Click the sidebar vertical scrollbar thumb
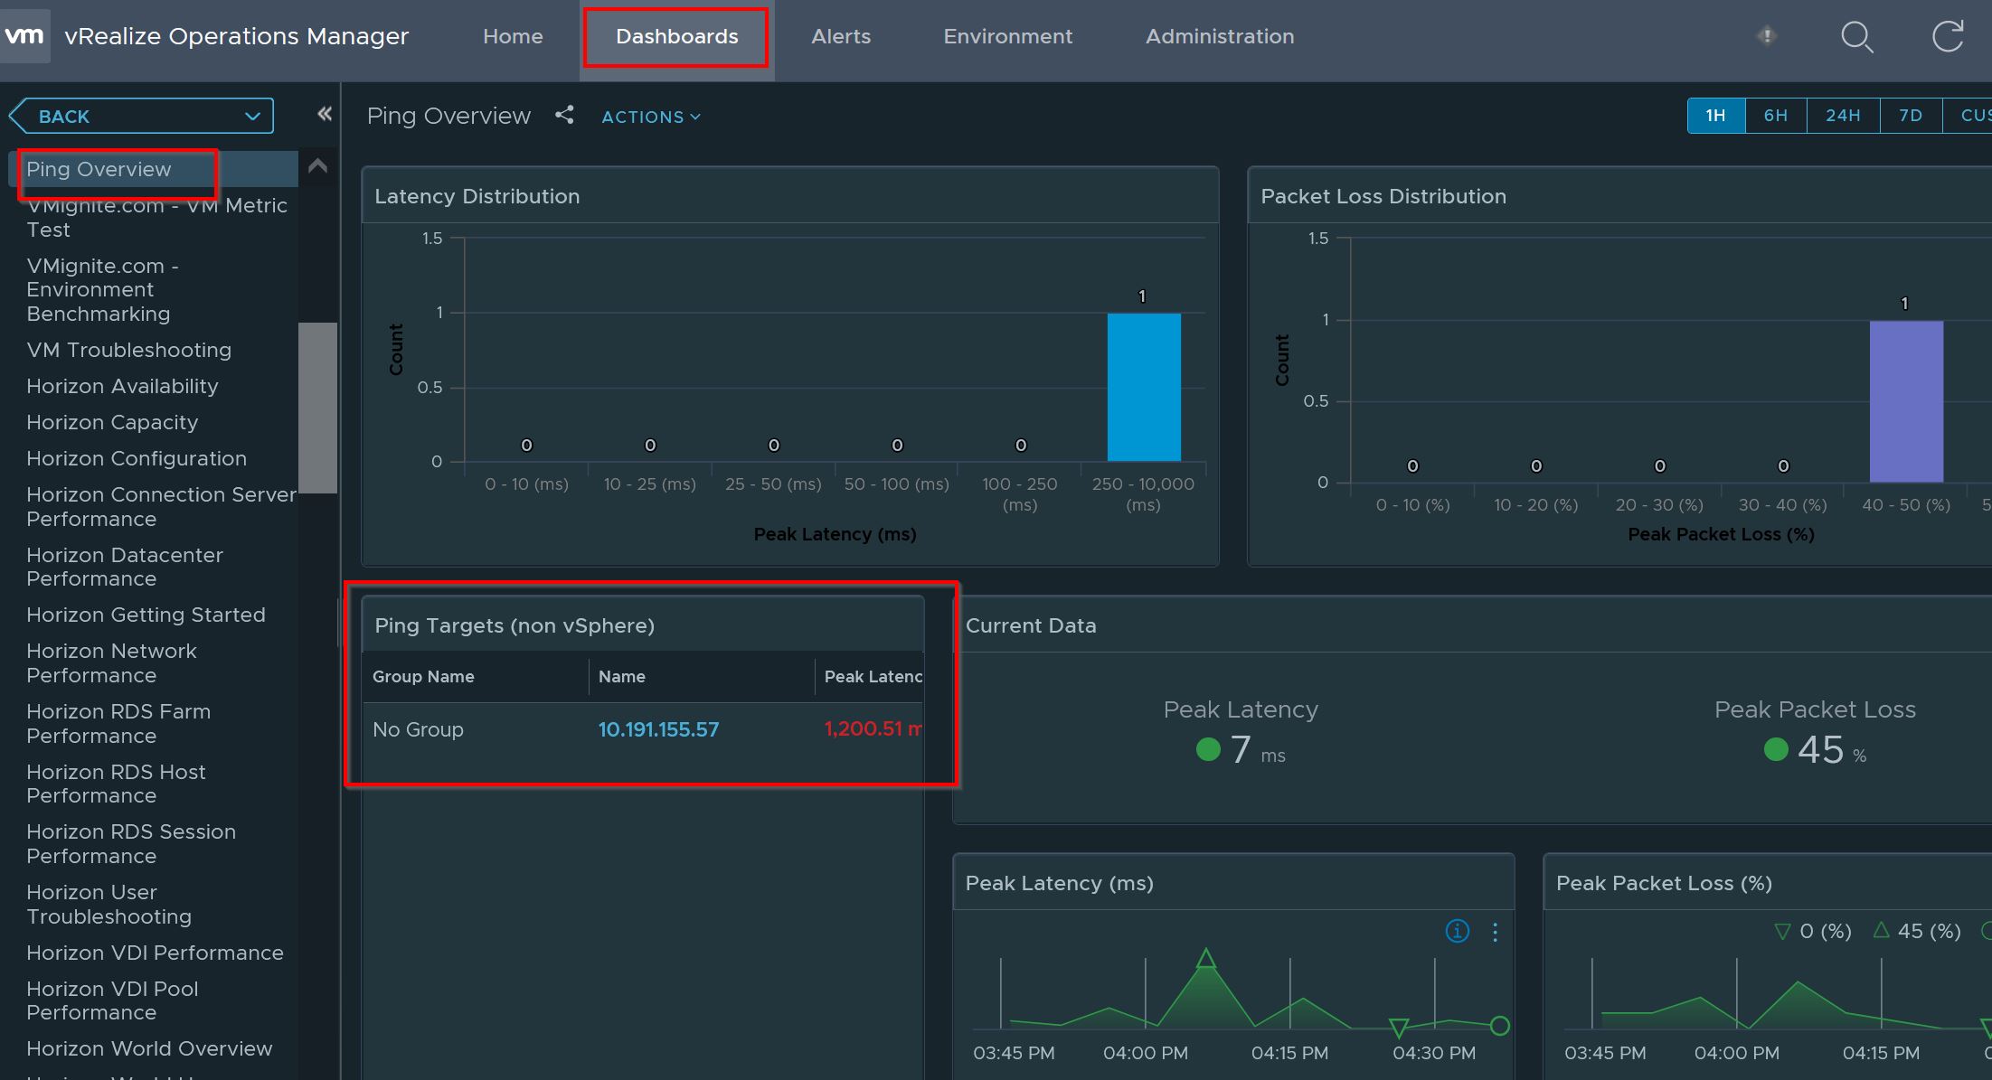Screen dimensions: 1992x1080 click(317, 407)
